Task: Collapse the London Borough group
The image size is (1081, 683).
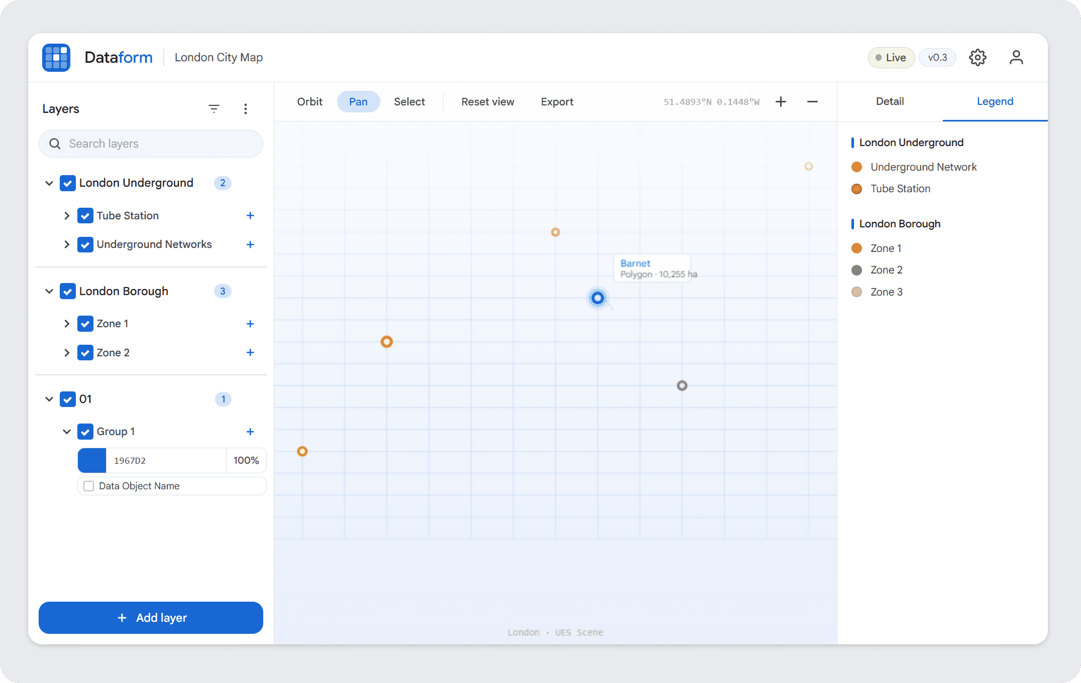Action: tap(49, 291)
